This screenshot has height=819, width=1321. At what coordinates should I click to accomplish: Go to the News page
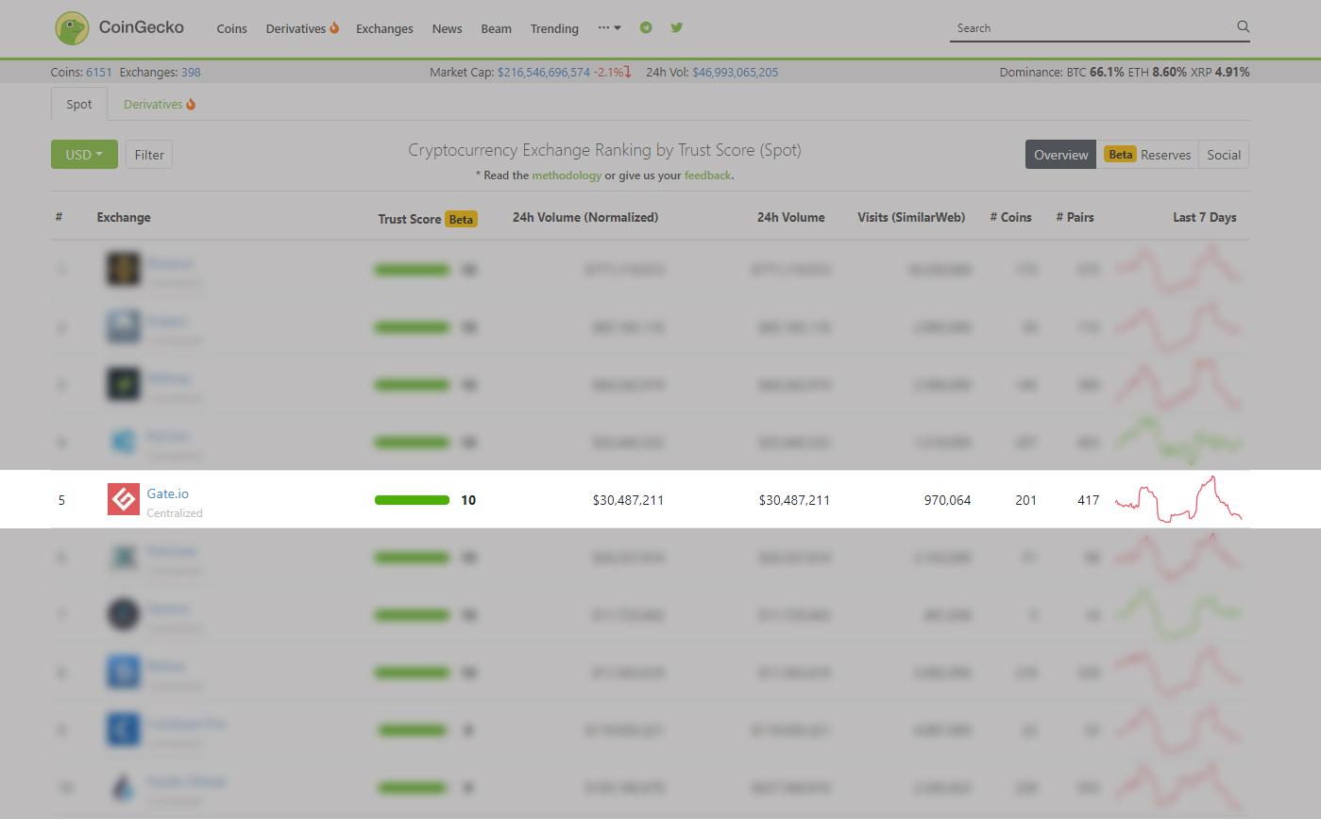pos(447,28)
